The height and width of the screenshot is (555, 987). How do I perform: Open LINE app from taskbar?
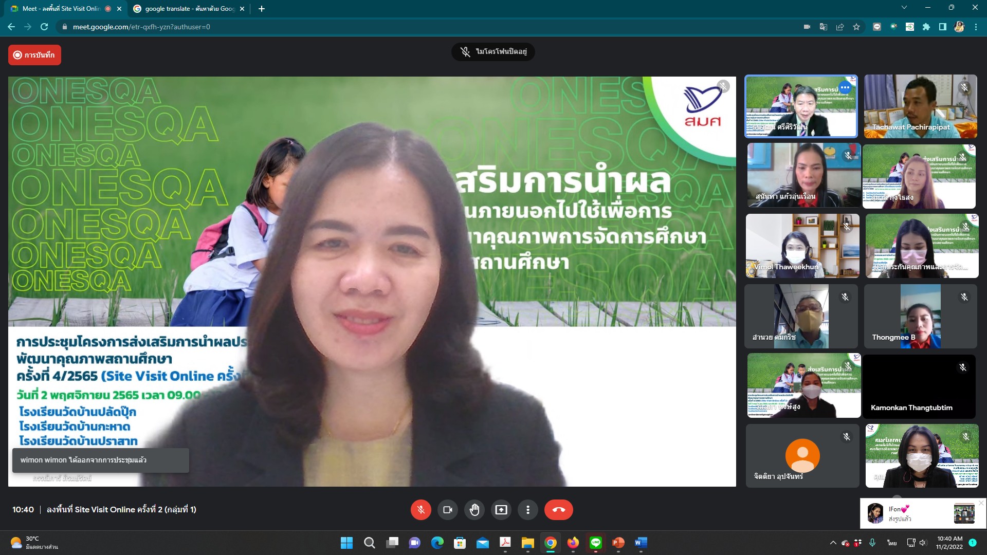tap(596, 543)
